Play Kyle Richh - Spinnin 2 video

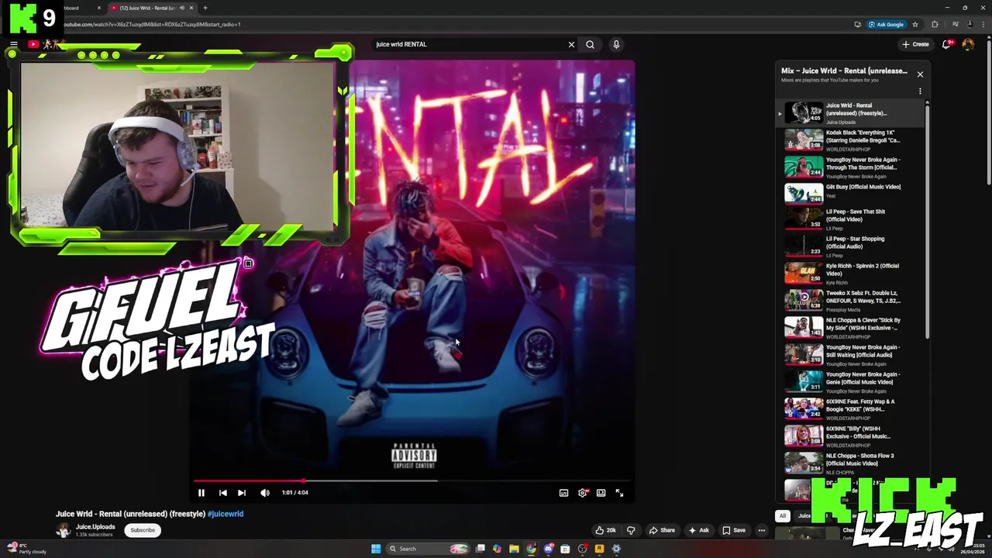pyautogui.click(x=850, y=274)
